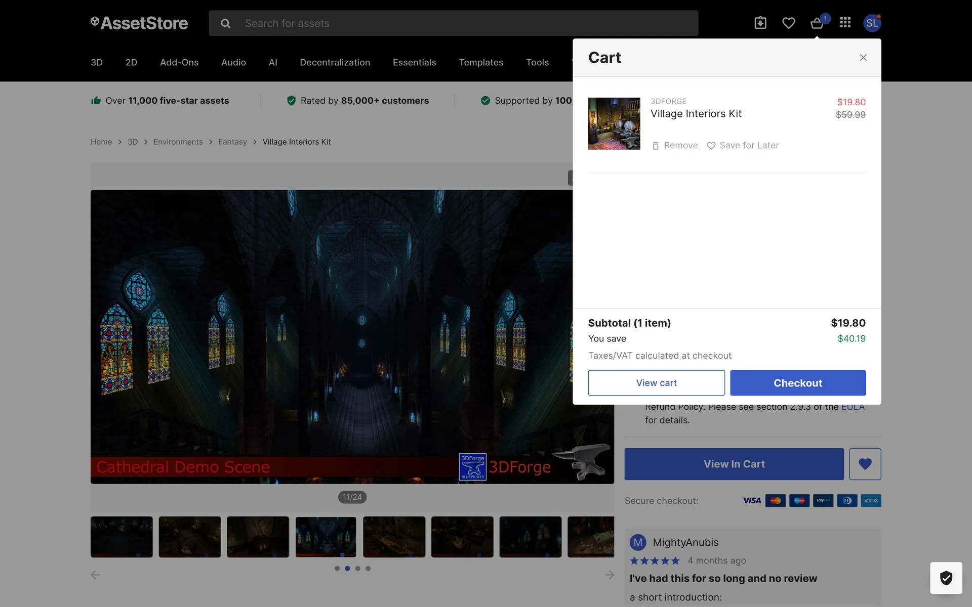This screenshot has height=607, width=972.
Task: Save Village Interiors Kit for later
Action: coord(743,146)
